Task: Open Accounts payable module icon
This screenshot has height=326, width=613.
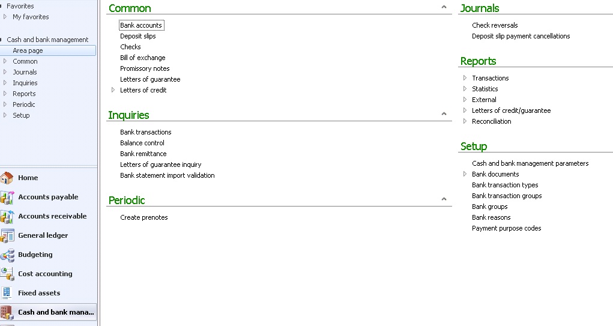Action: click(7, 197)
